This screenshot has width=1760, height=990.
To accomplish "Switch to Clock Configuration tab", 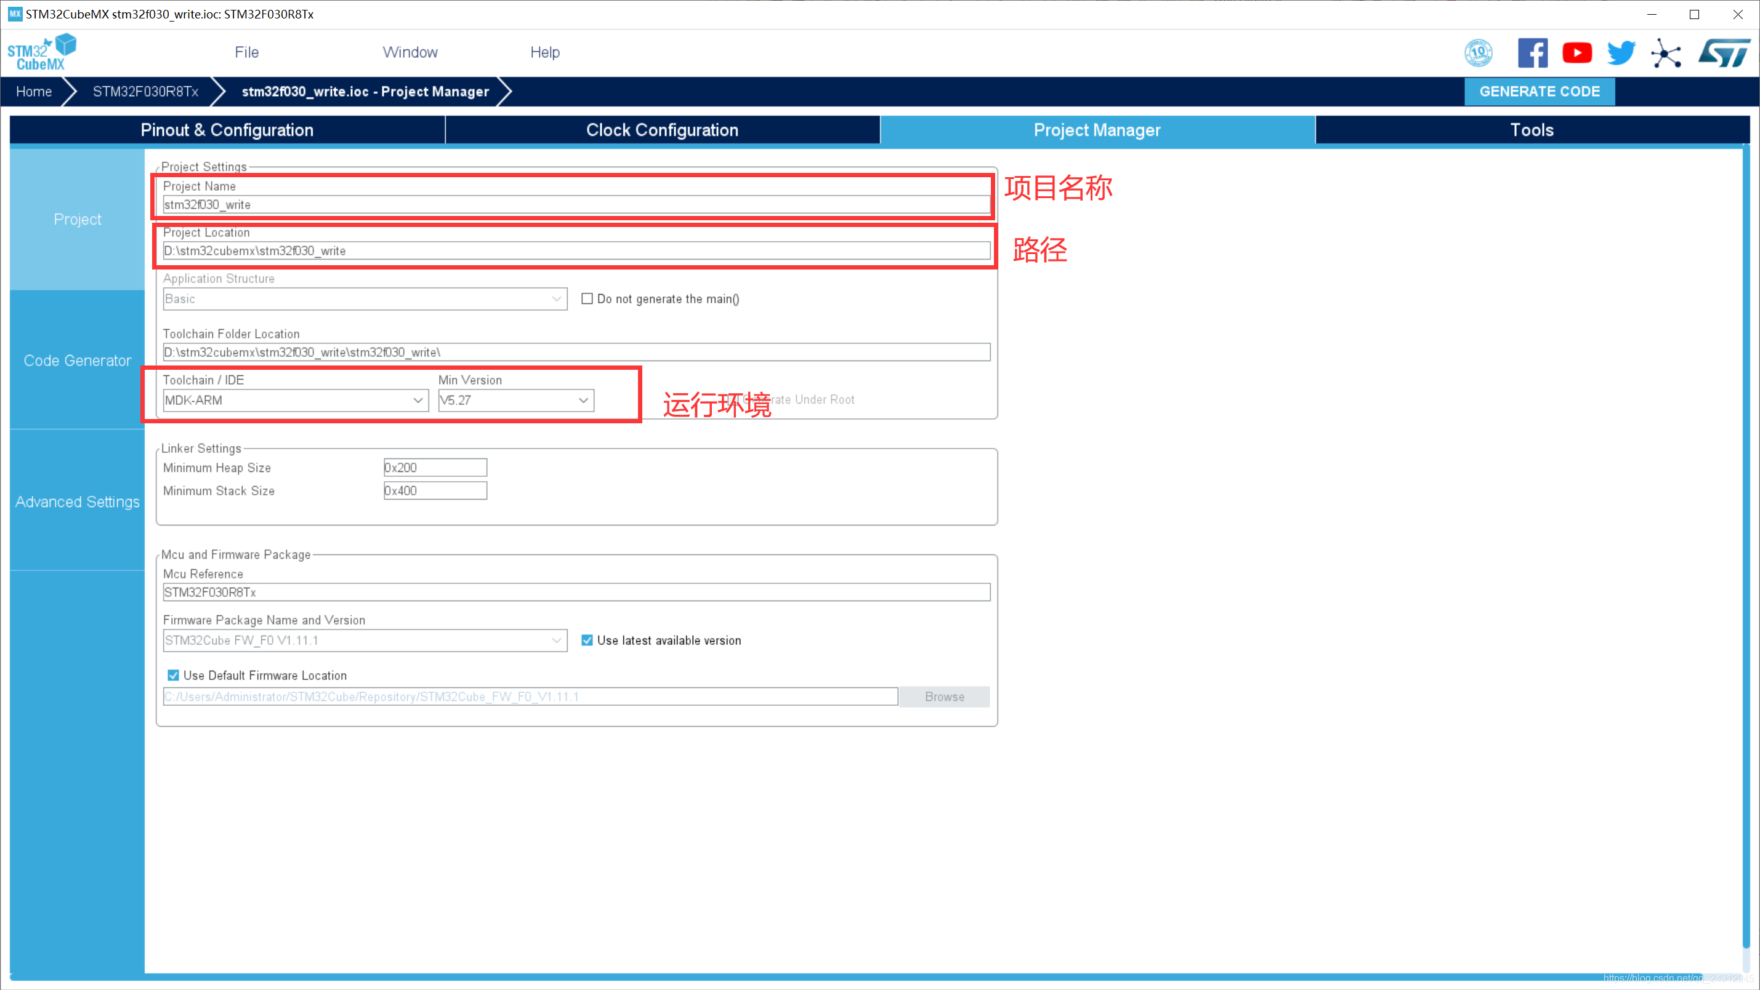I will [661, 130].
